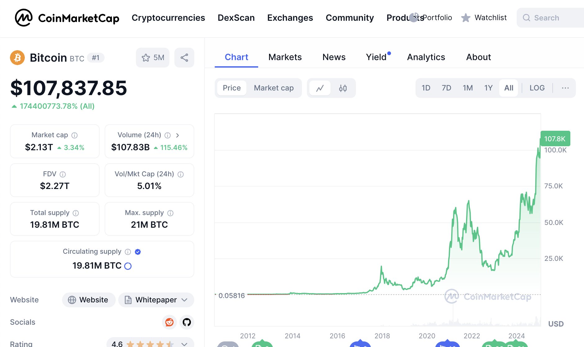This screenshot has width=584, height=347.
Task: Click the share icon button
Action: point(184,58)
